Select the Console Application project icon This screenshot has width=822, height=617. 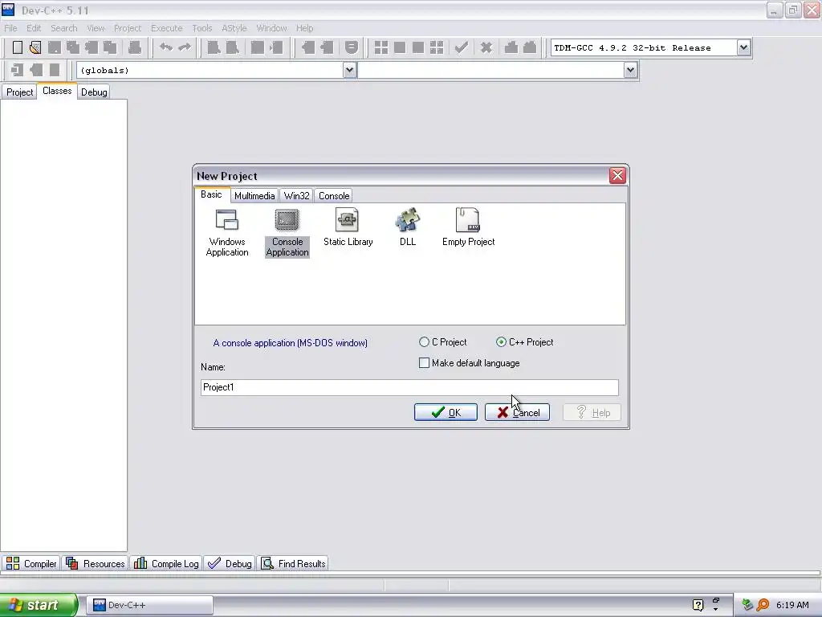click(x=287, y=232)
